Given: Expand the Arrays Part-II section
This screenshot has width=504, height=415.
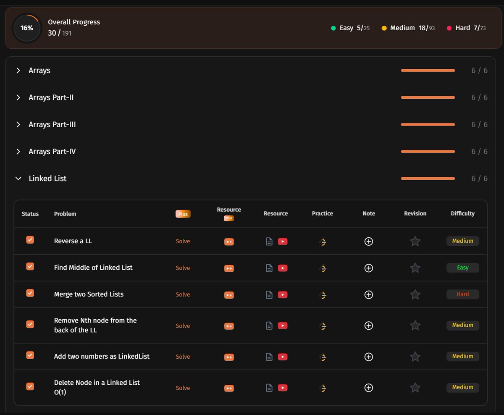Looking at the screenshot, I should point(18,97).
